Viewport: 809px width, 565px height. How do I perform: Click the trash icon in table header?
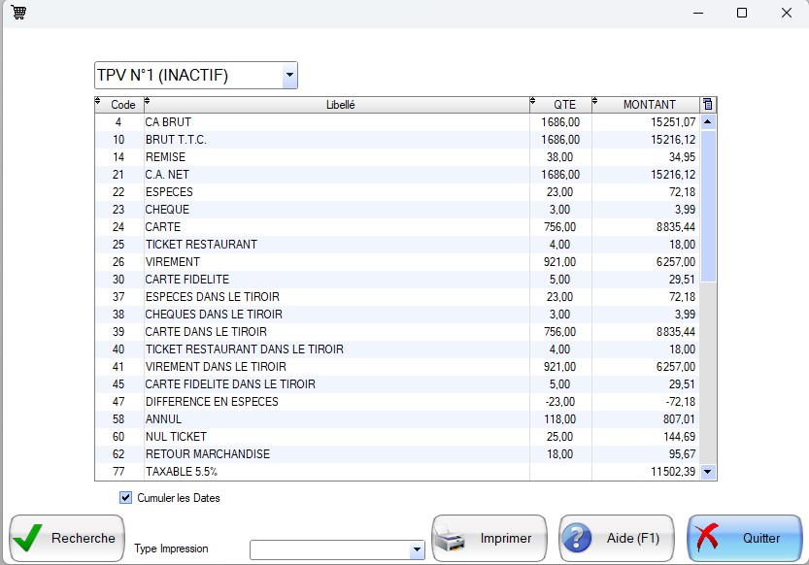click(708, 105)
